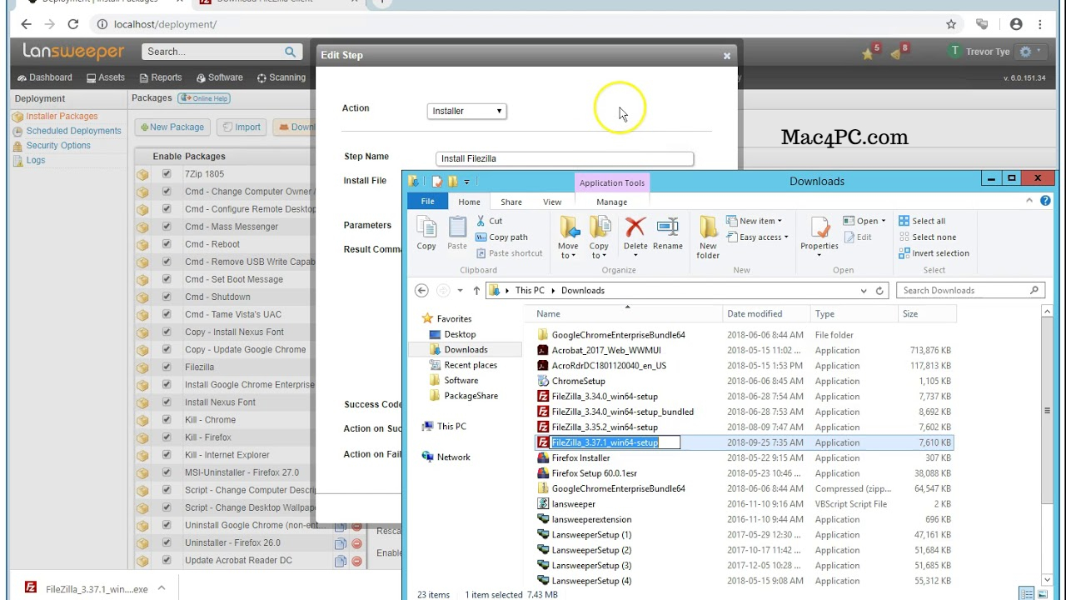Open the Reports menu in Lansweeper
Image resolution: width=1066 pixels, height=600 pixels.
pyautogui.click(x=160, y=77)
